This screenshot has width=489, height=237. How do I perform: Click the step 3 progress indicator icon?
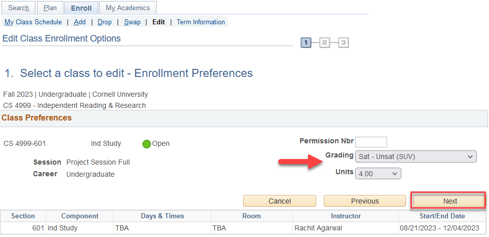coord(344,43)
